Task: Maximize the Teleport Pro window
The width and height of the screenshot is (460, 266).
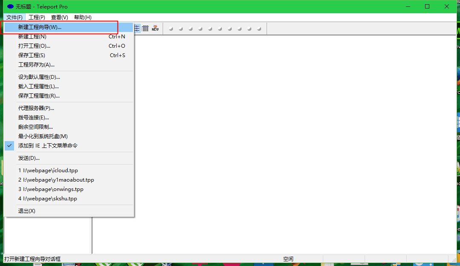Action: [x=427, y=6]
